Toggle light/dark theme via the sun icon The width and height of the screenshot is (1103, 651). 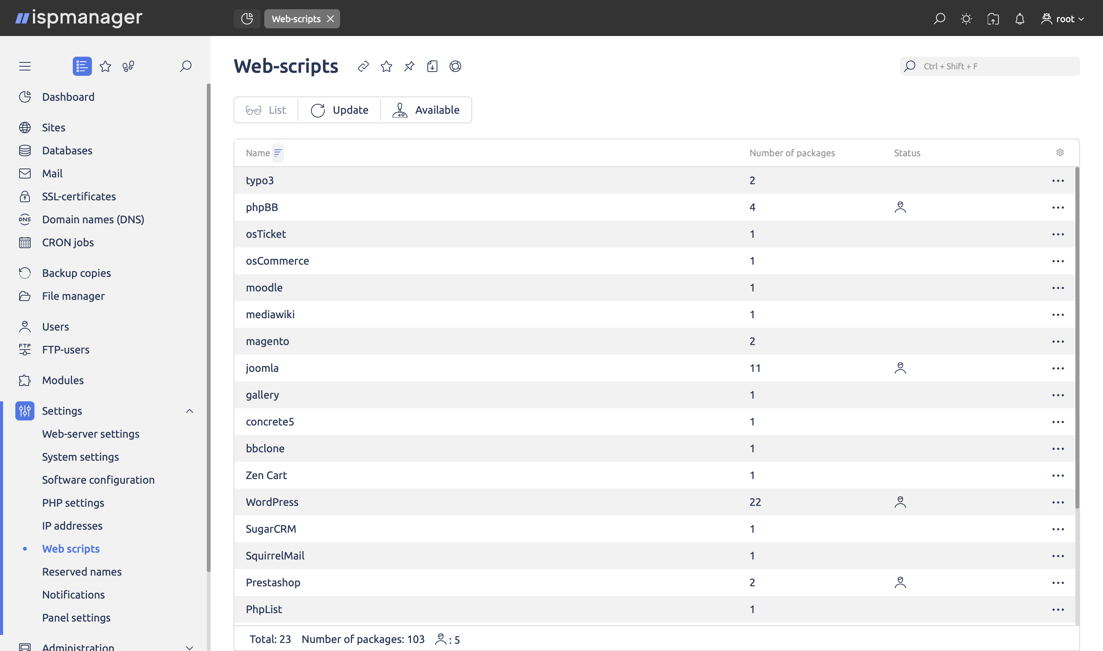coord(966,19)
